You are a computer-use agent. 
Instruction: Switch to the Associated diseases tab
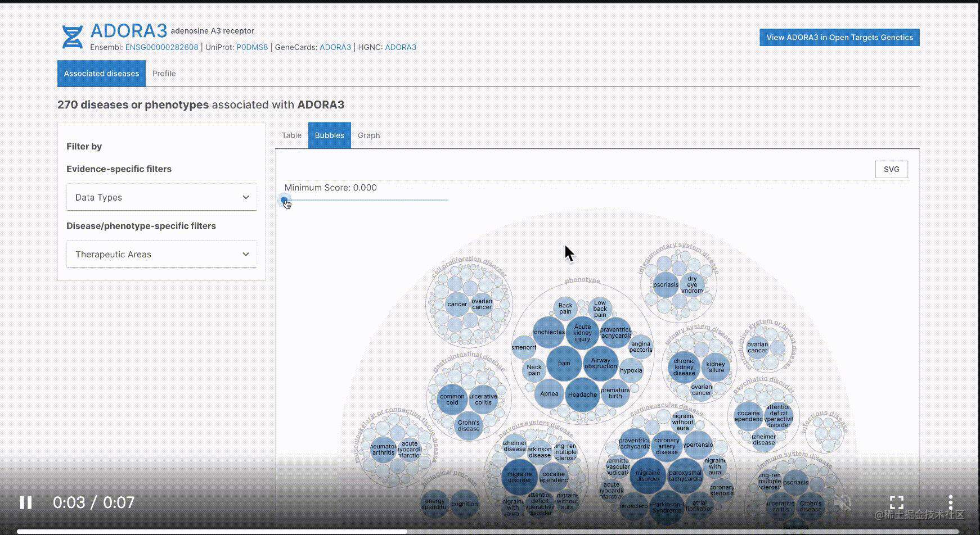click(101, 74)
